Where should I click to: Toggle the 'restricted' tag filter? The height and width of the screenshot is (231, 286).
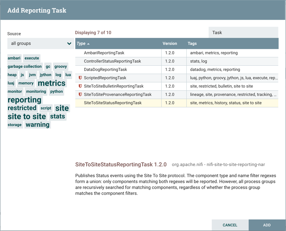(x=22, y=108)
